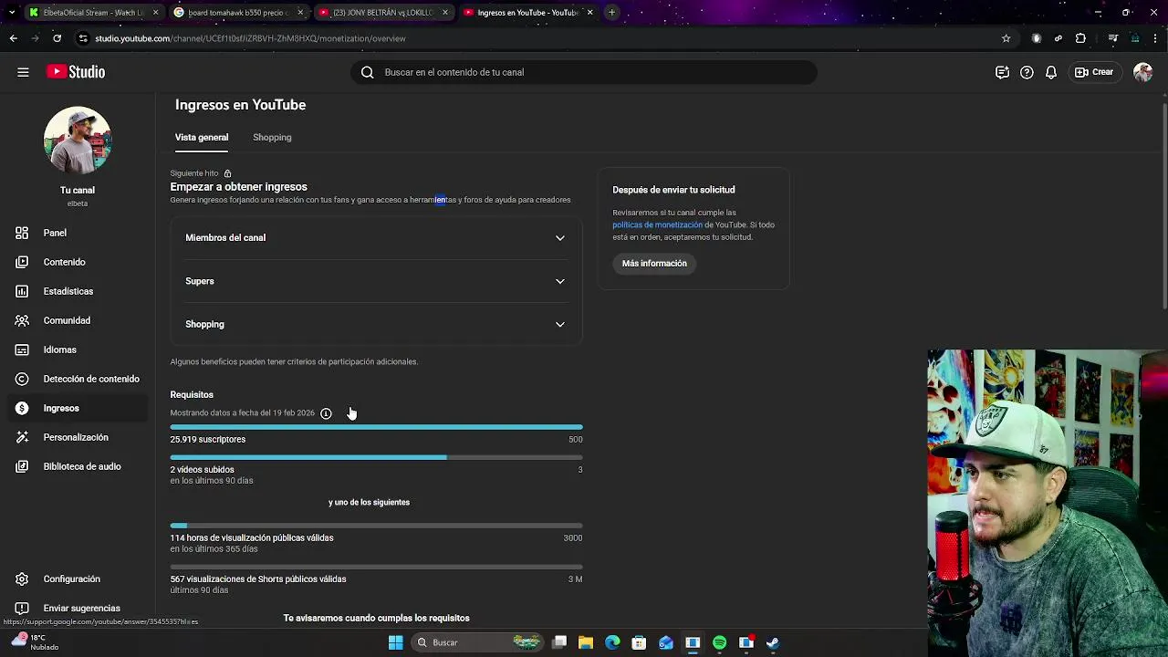The image size is (1168, 657).
Task: Click the subscribers progress bar
Action: click(x=376, y=427)
